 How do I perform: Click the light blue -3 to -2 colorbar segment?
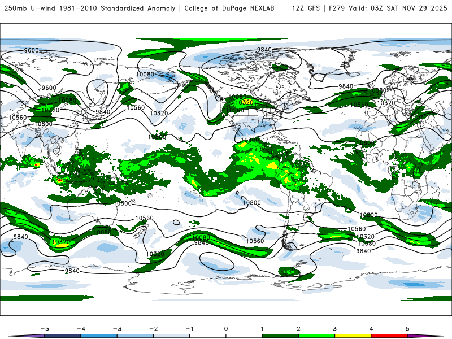click(x=135, y=336)
